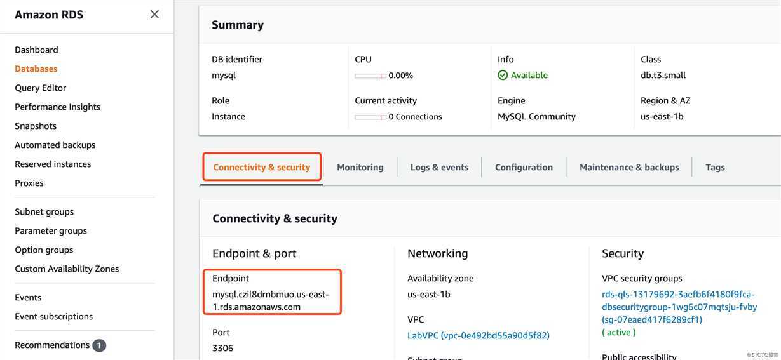Click the port value 3306
The width and height of the screenshot is (781, 360).
(x=223, y=348)
